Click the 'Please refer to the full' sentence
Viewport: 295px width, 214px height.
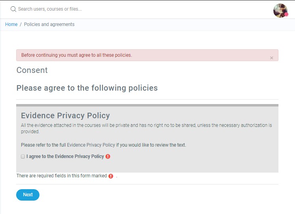(x=43, y=145)
